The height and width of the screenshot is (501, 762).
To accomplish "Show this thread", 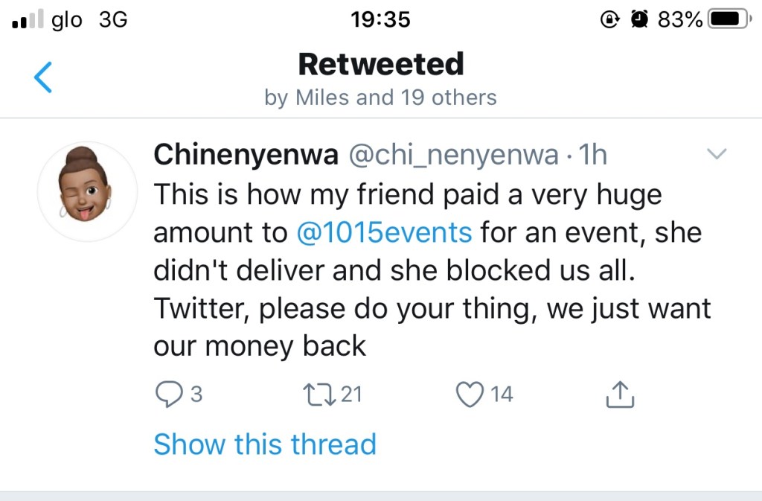I will tap(265, 444).
